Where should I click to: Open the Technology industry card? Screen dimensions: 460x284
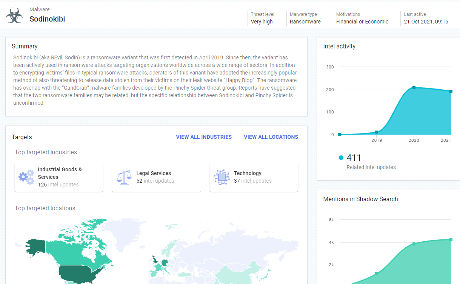tap(254, 177)
